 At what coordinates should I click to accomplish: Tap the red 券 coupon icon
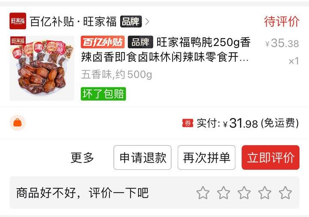(188, 123)
